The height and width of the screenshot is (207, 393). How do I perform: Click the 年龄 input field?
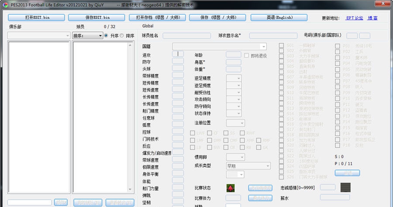coord(234,55)
